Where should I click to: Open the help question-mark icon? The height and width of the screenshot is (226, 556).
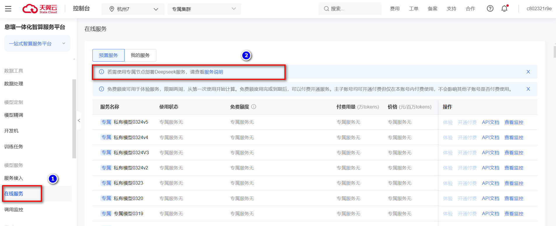[490, 8]
